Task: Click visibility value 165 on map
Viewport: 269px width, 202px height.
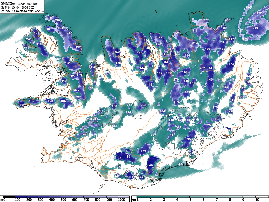Action: (78, 47)
